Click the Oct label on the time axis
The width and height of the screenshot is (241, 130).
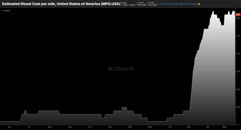tap(90, 127)
